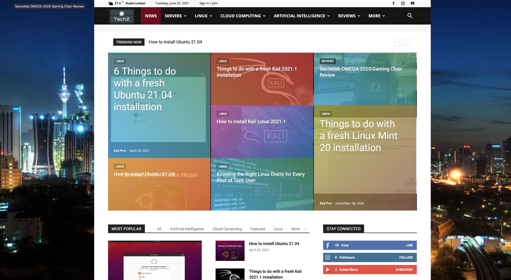Open the Reviews dropdown

tap(349, 16)
